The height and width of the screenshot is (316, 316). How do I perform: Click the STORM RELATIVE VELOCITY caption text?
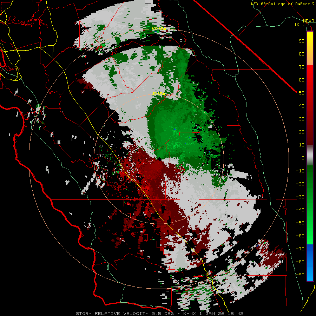(x=112, y=314)
